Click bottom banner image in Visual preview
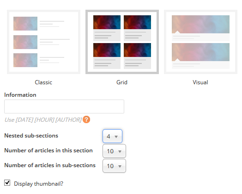The height and width of the screenshot is (194, 242). pos(200,52)
